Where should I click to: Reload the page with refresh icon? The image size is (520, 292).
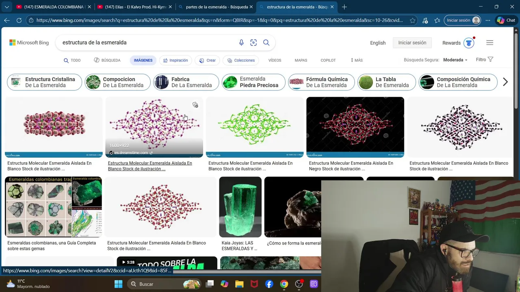[x=19, y=20]
